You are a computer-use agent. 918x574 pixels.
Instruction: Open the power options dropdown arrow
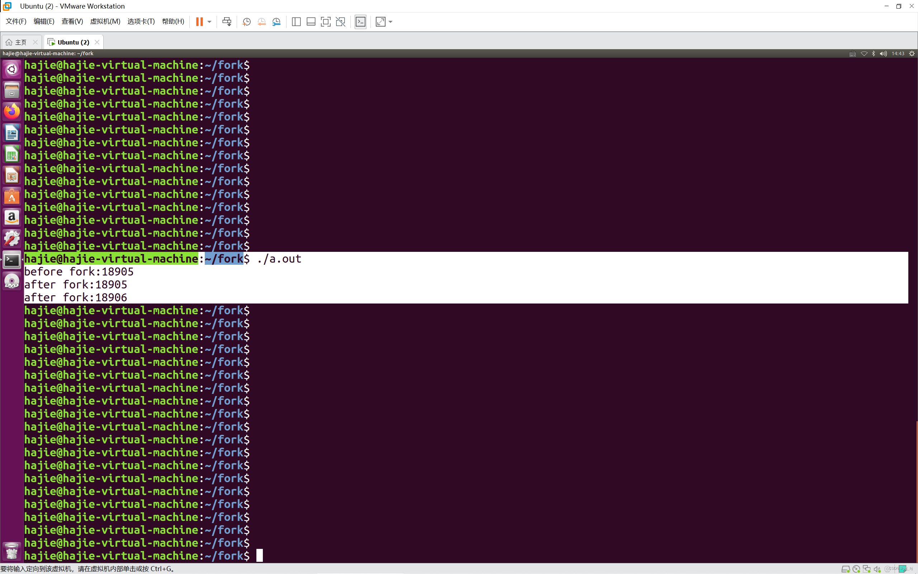(209, 22)
